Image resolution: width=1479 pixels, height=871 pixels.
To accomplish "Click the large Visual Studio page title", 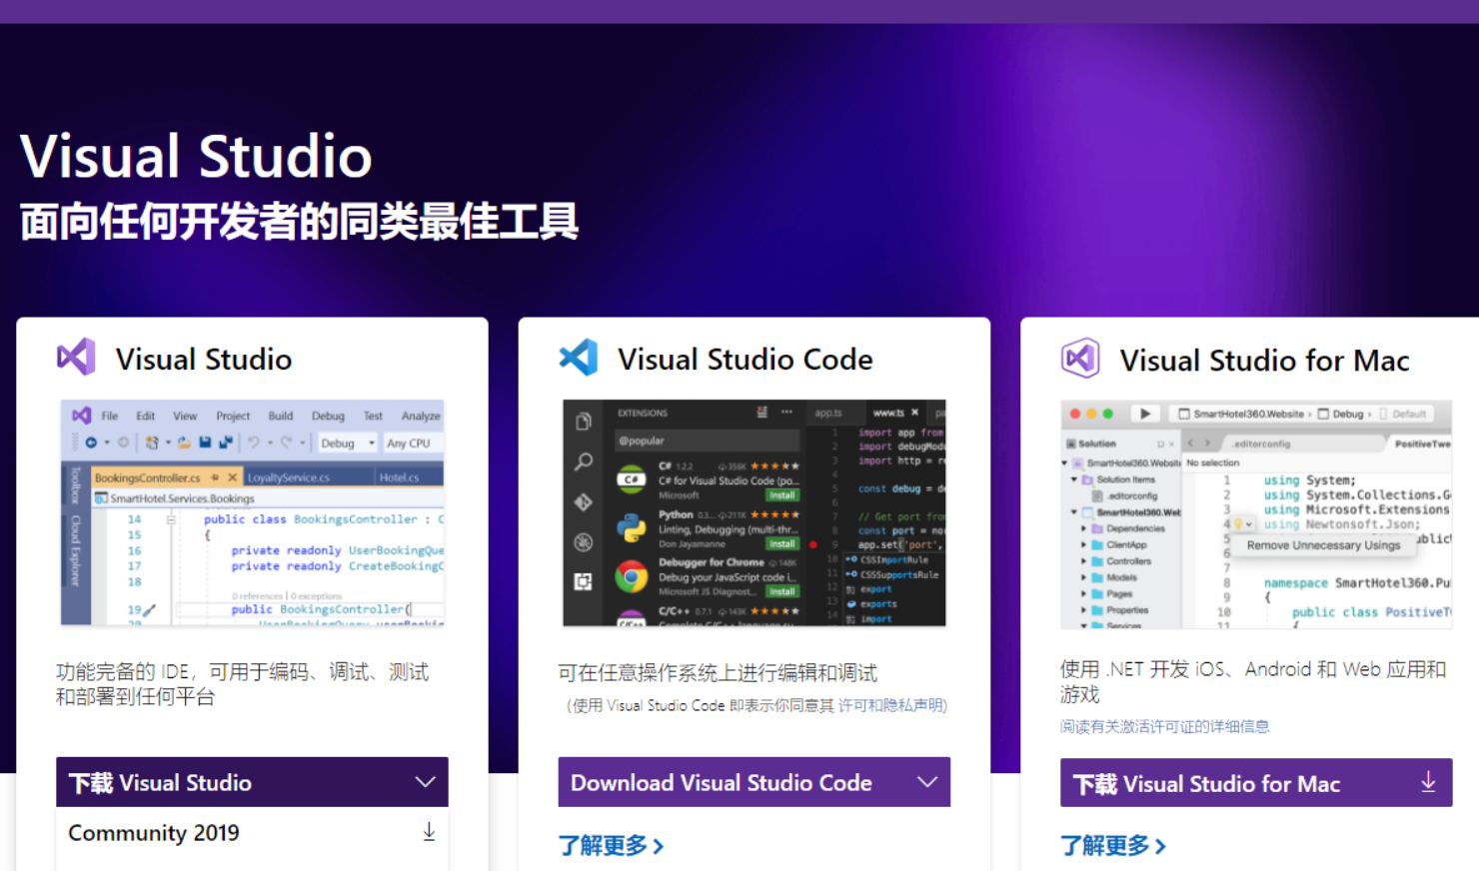I will [x=196, y=156].
